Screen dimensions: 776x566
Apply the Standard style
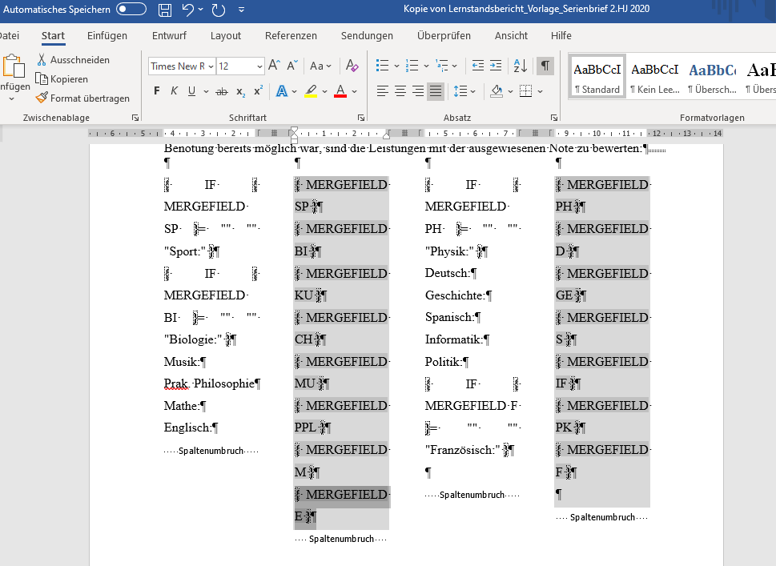click(x=597, y=77)
